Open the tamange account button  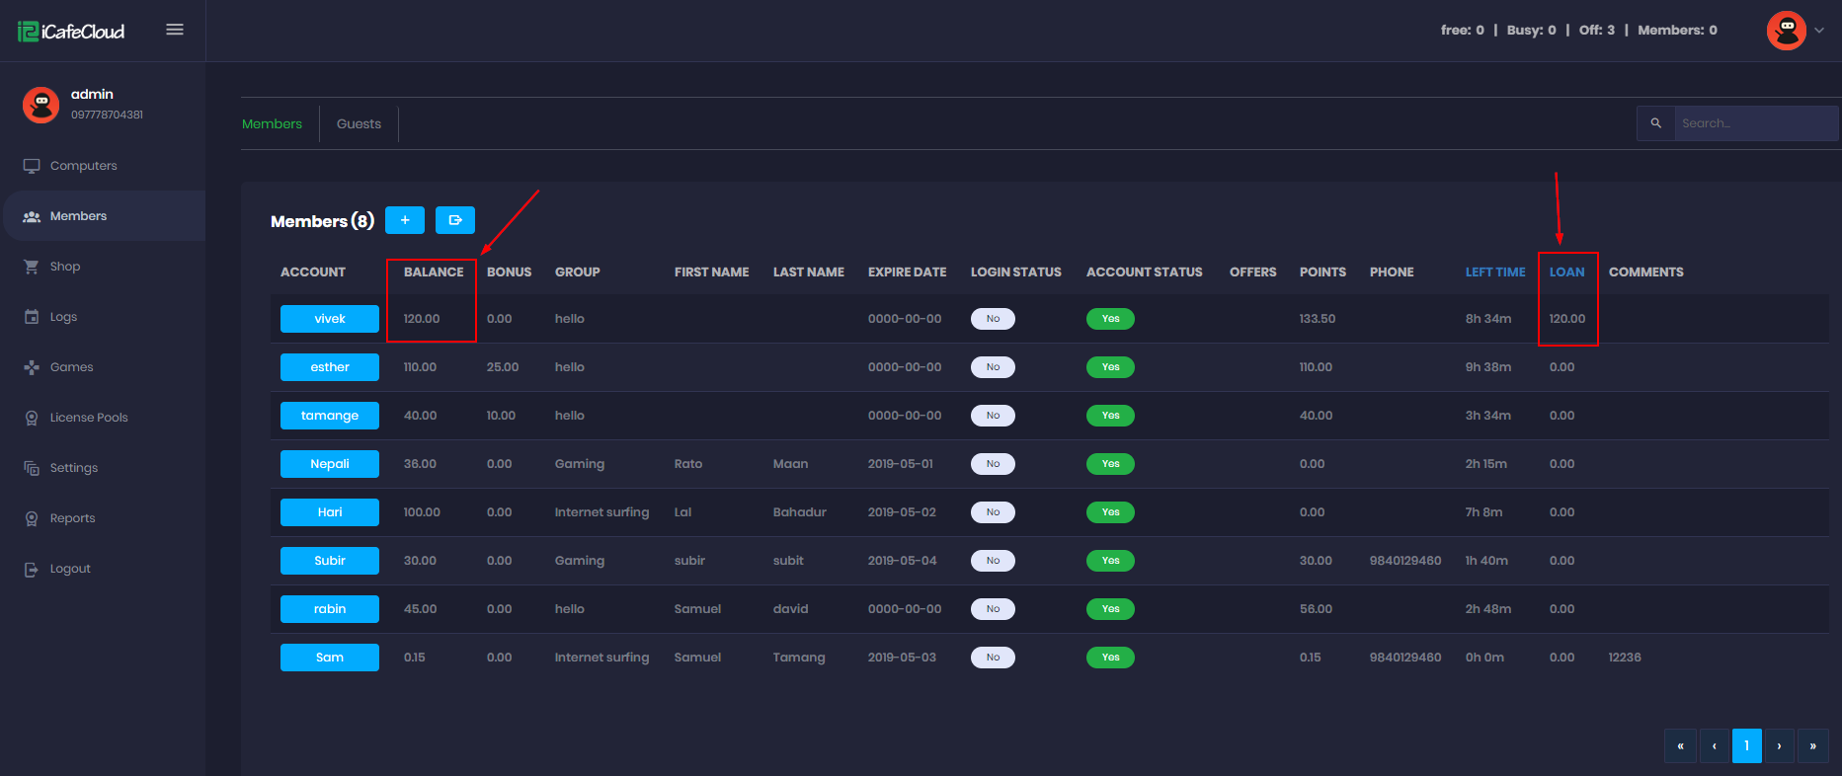pos(330,416)
